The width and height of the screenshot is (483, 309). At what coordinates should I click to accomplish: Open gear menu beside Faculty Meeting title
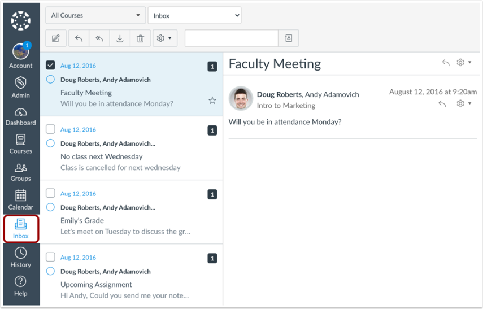(464, 63)
